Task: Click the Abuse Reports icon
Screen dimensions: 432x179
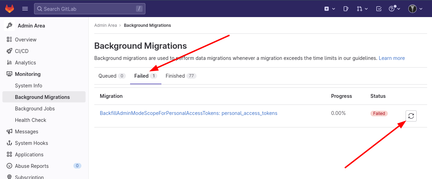Action: [9, 166]
